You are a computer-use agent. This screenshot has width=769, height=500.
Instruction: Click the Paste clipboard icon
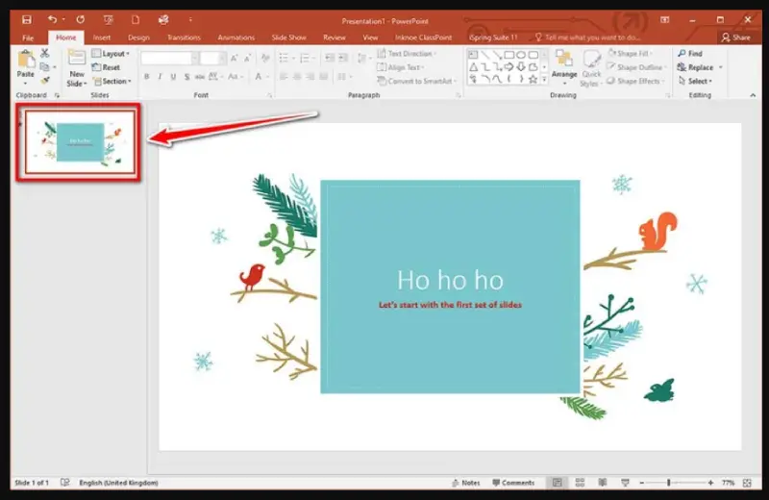tap(26, 61)
